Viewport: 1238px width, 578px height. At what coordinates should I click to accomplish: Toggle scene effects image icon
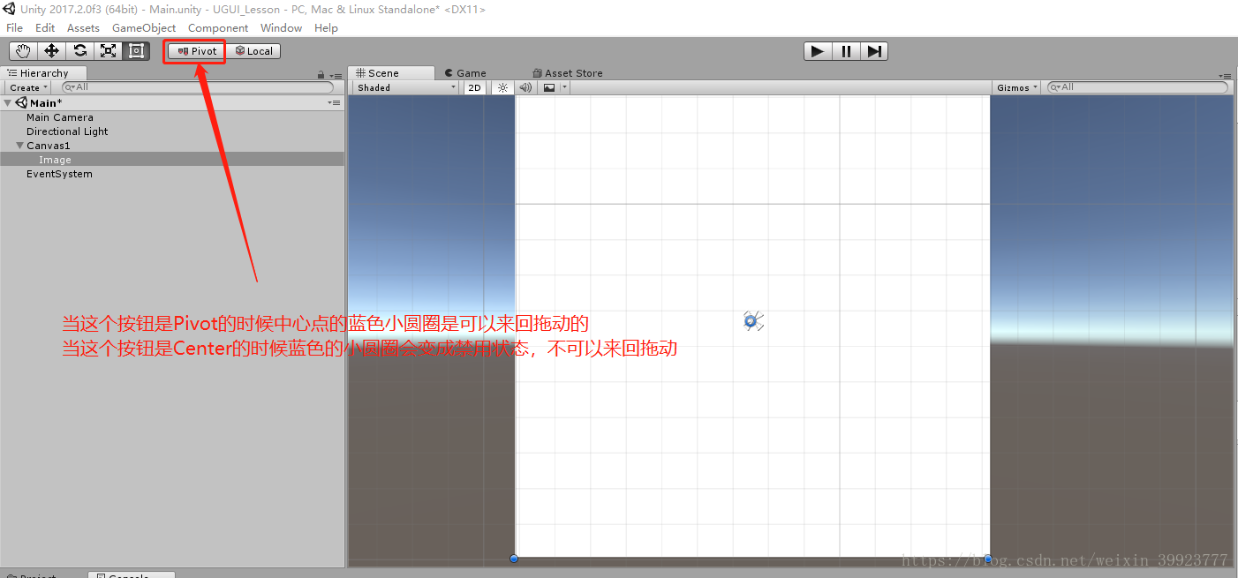[x=549, y=87]
